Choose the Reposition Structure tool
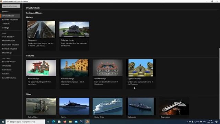The height and width of the screenshot is (124, 220). [x=11, y=45]
